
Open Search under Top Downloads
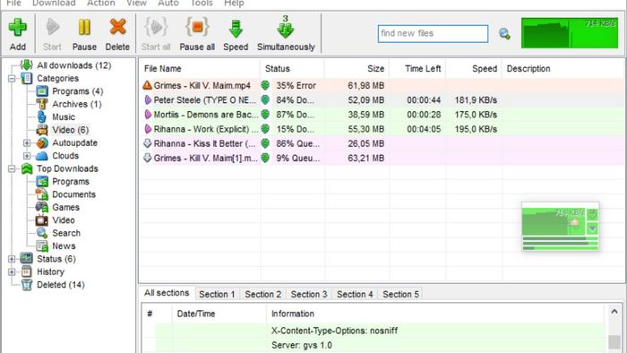pos(66,233)
